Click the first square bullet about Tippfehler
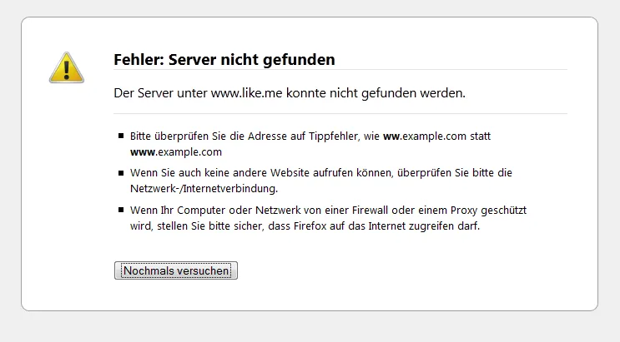The image size is (620, 342). click(121, 136)
